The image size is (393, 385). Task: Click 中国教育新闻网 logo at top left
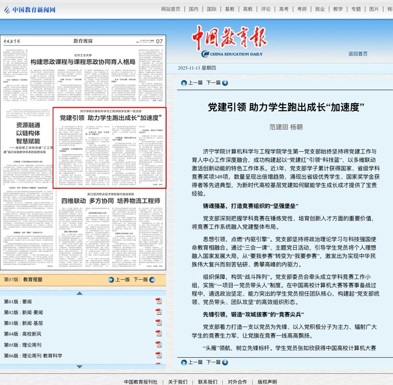click(x=30, y=9)
